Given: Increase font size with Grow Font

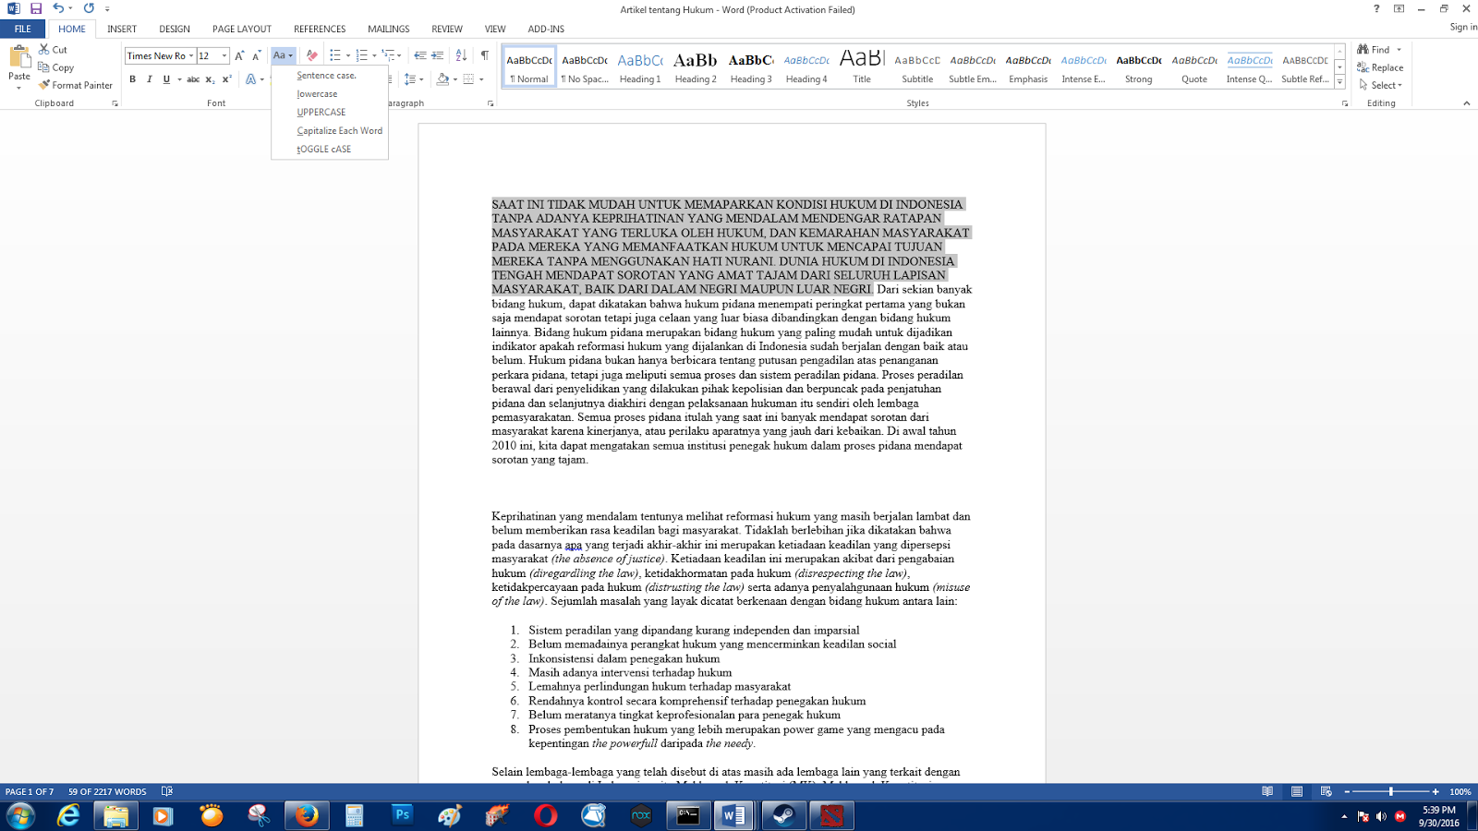Looking at the screenshot, I should 239,55.
